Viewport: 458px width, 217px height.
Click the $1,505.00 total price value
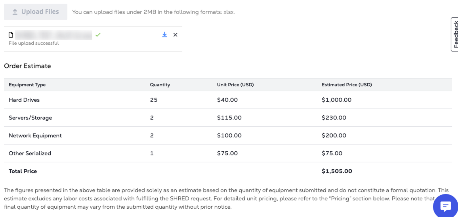click(x=337, y=171)
